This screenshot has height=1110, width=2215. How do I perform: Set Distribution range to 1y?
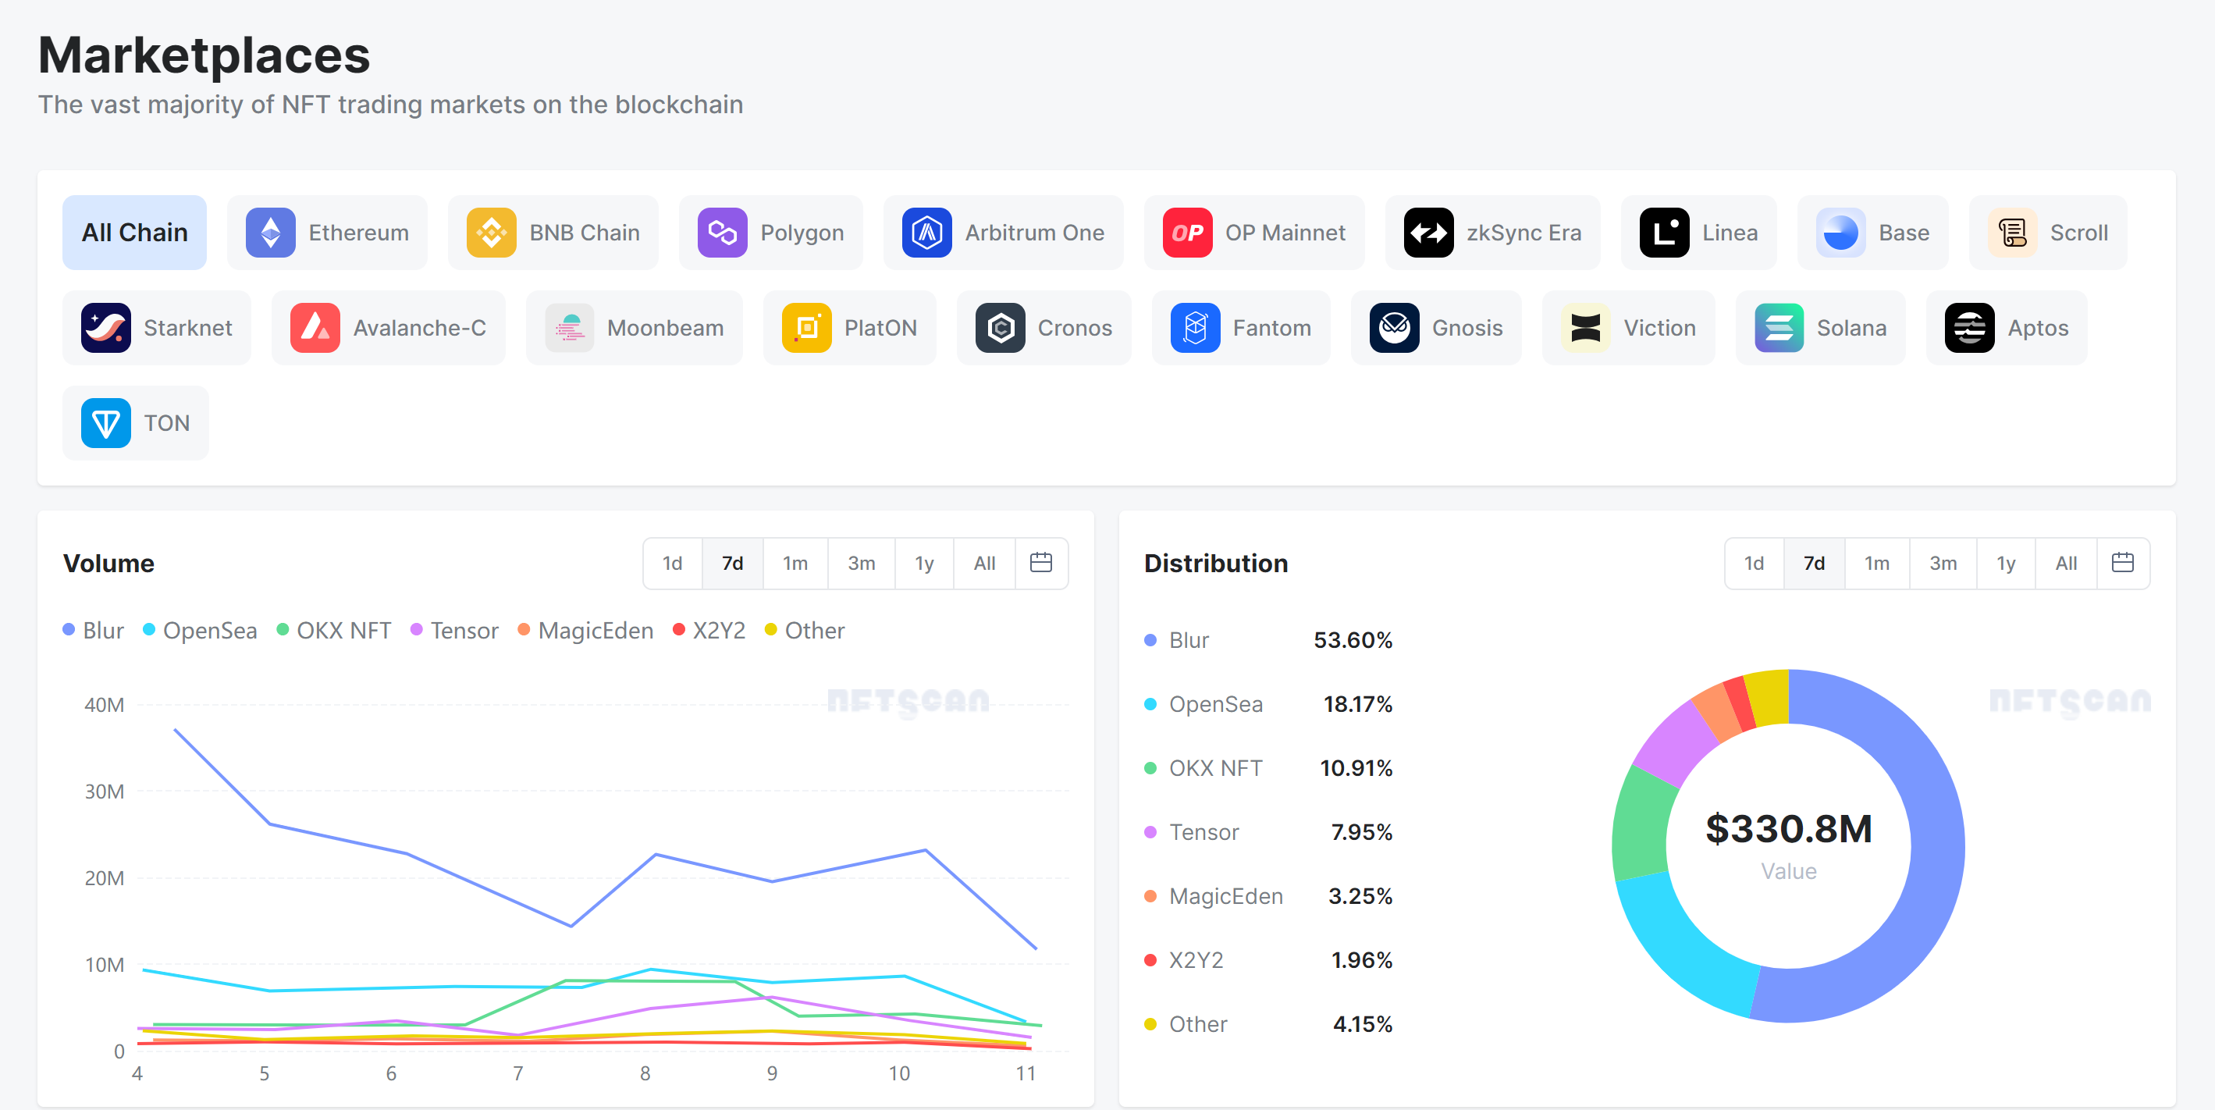pyautogui.click(x=2006, y=563)
